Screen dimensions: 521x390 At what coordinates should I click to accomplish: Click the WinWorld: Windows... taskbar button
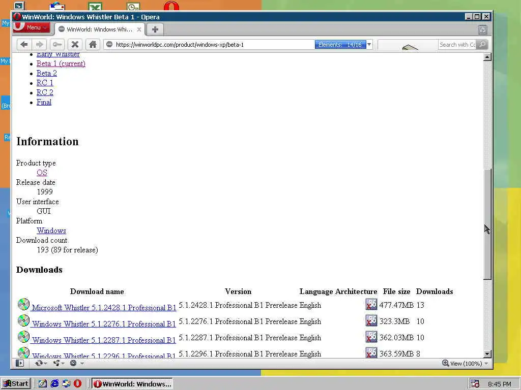(x=132, y=384)
